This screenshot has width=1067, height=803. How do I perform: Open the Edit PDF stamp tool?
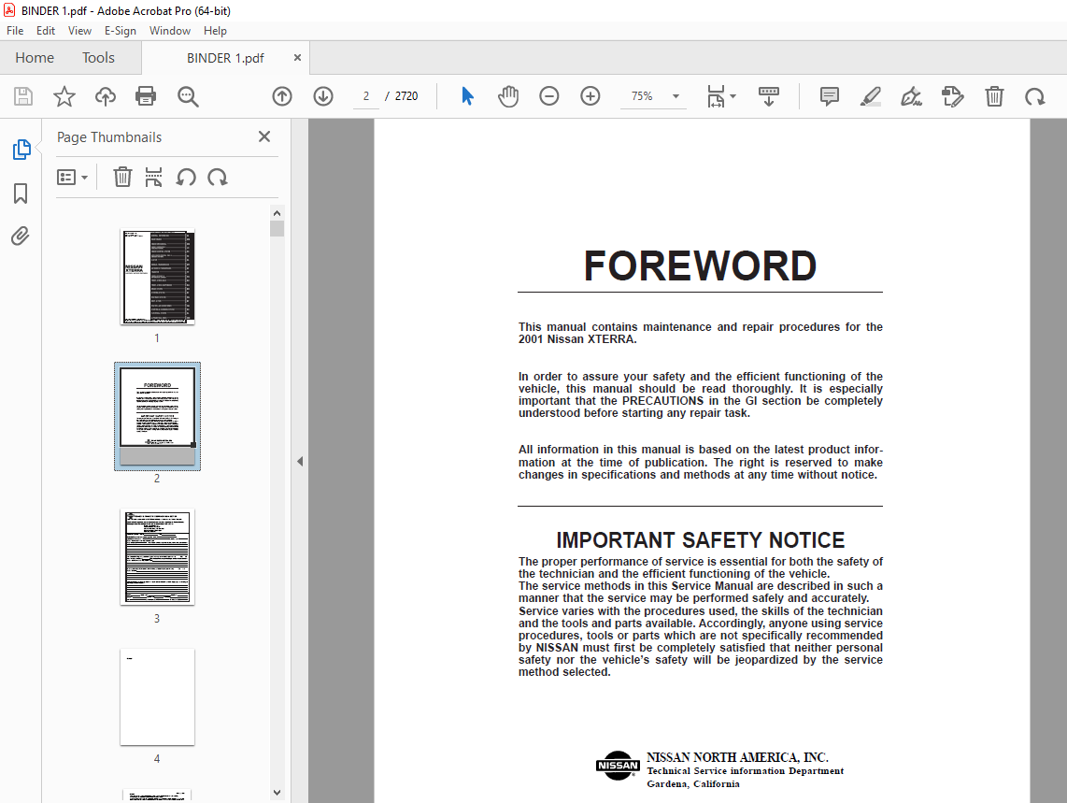(953, 96)
